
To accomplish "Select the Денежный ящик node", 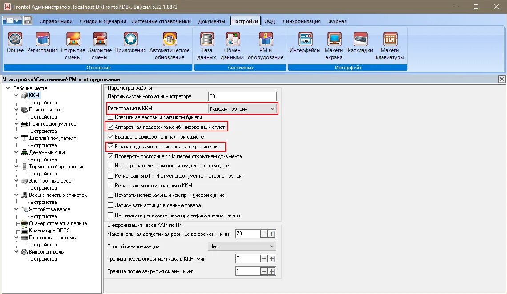I will (x=48, y=152).
